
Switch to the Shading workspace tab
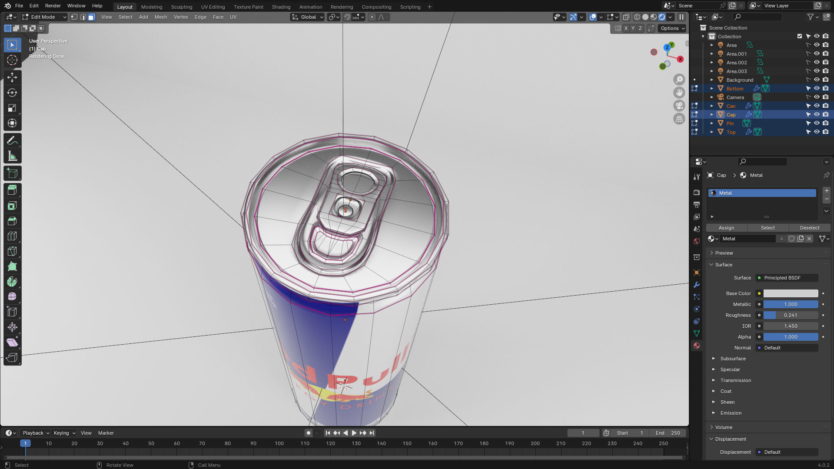[x=281, y=7]
